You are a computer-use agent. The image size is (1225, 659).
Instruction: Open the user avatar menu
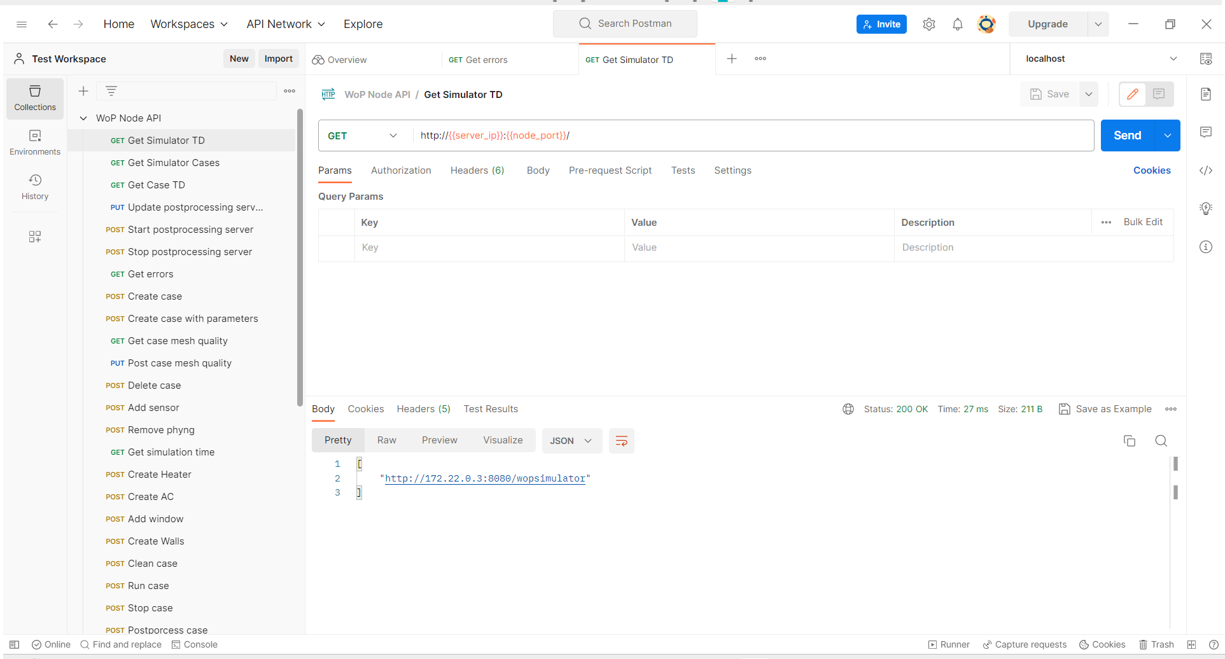986,24
